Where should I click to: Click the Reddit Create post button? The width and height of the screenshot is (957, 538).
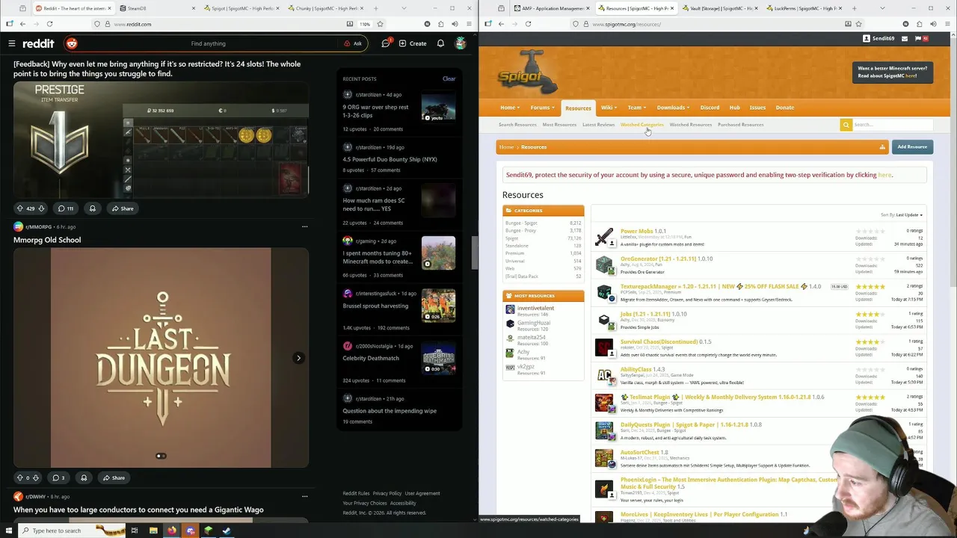[413, 43]
